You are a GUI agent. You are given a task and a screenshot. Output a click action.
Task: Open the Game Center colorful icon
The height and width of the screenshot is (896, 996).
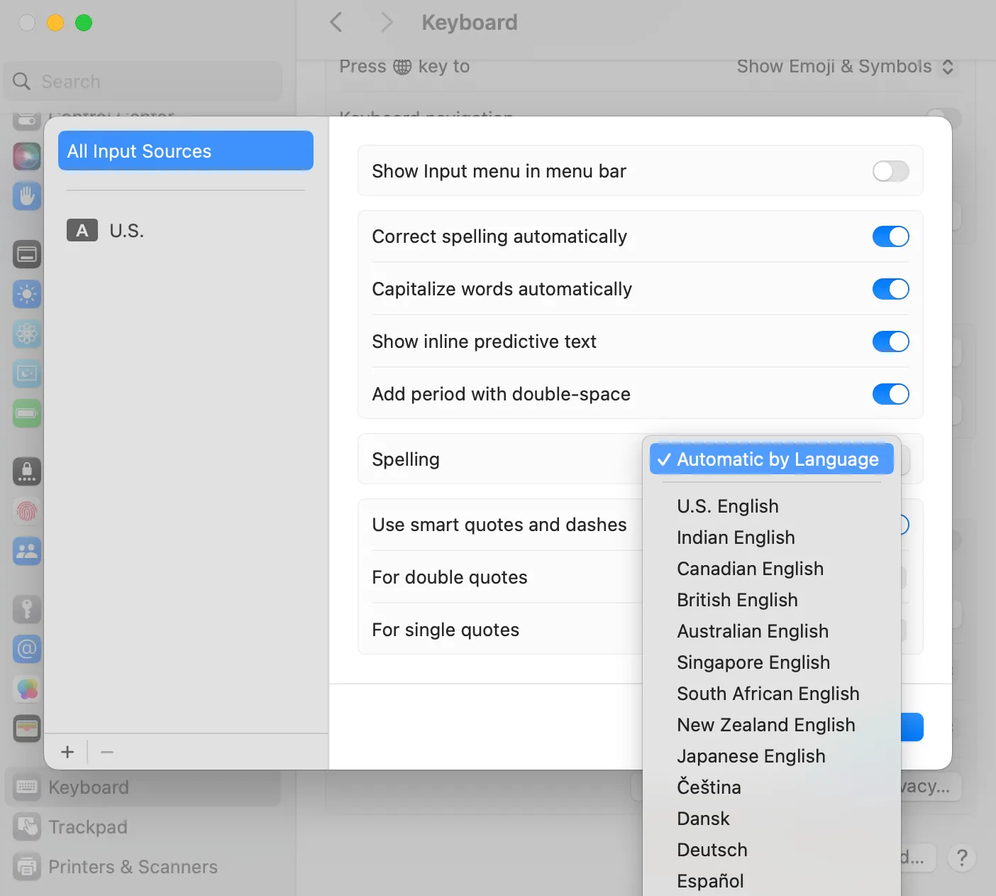pos(27,689)
